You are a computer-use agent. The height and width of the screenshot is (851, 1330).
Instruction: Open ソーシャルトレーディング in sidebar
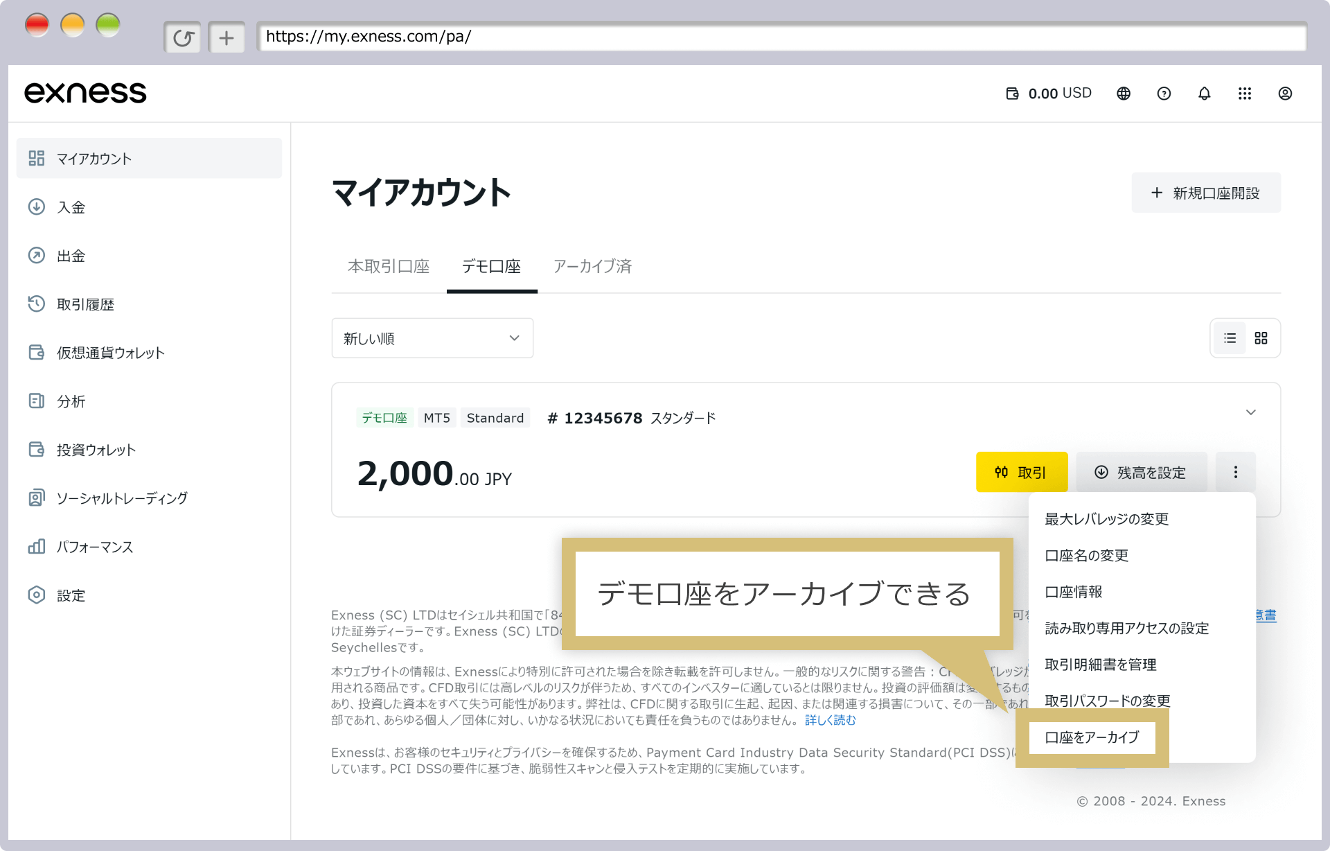pos(149,498)
